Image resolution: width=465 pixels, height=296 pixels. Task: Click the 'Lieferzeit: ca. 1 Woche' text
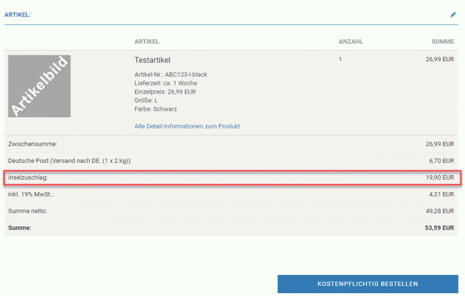[x=166, y=83]
